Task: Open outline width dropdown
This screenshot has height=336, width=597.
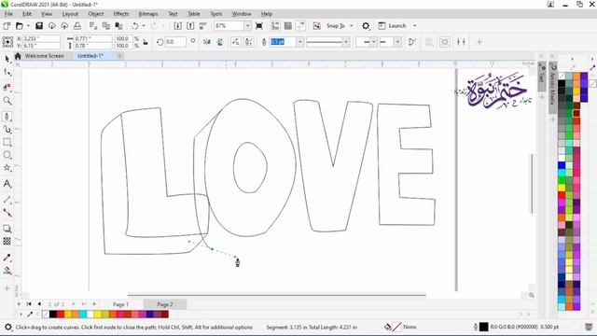Action: pos(300,42)
